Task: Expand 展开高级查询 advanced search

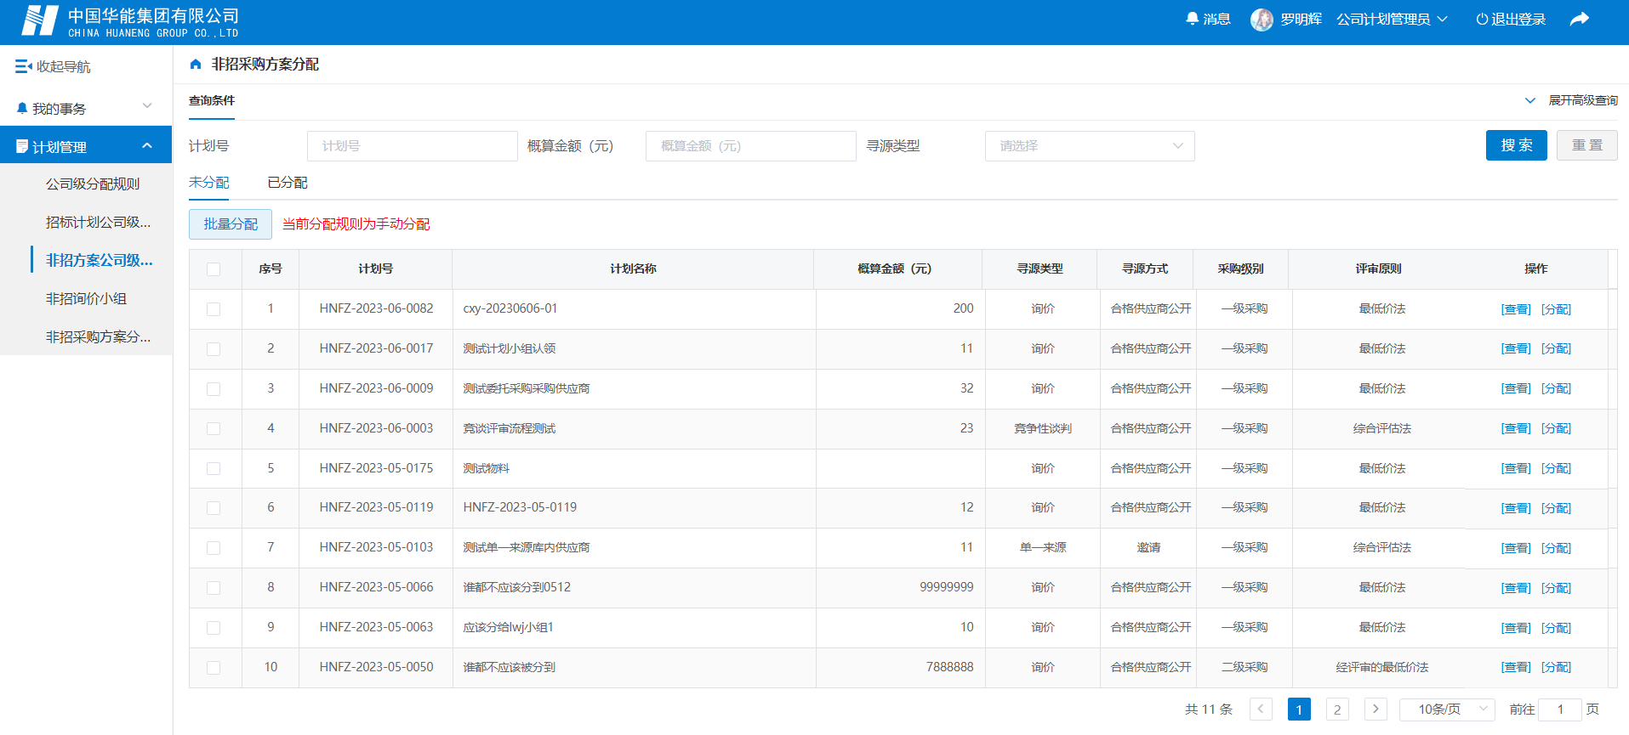Action: point(1571,100)
